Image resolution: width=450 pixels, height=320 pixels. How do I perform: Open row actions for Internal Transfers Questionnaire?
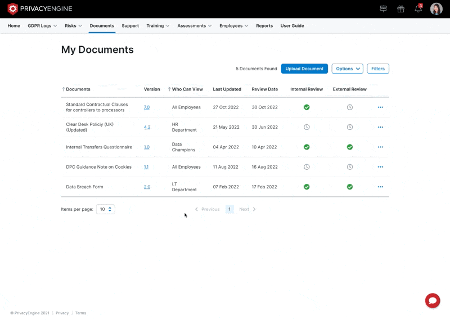click(380, 147)
